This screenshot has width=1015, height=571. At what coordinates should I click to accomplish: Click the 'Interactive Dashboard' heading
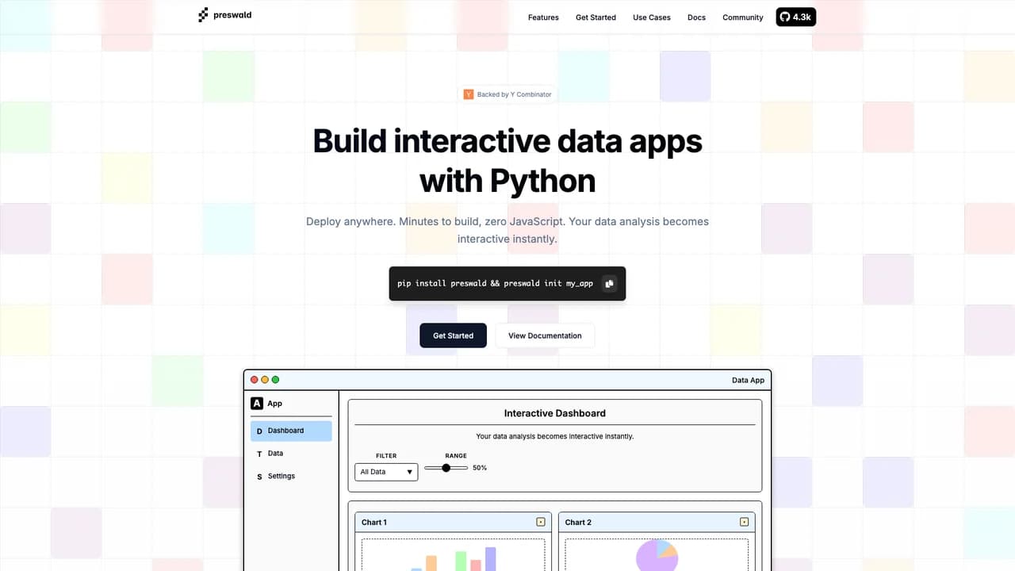pos(555,413)
